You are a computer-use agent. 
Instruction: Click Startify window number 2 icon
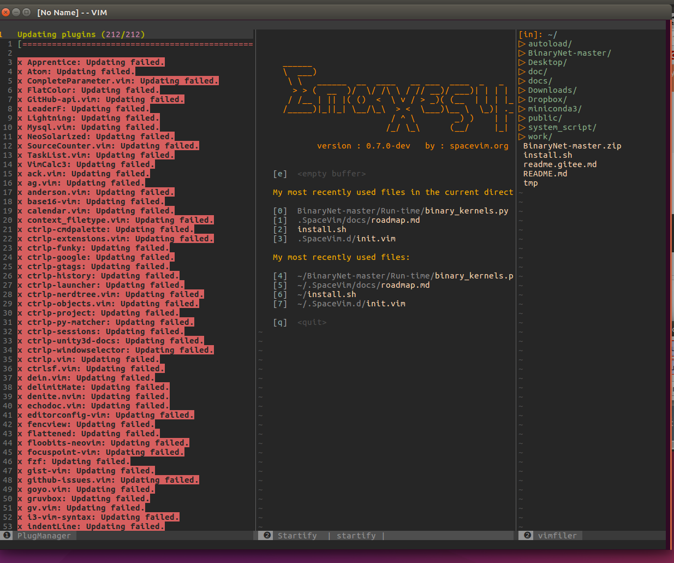pos(267,536)
